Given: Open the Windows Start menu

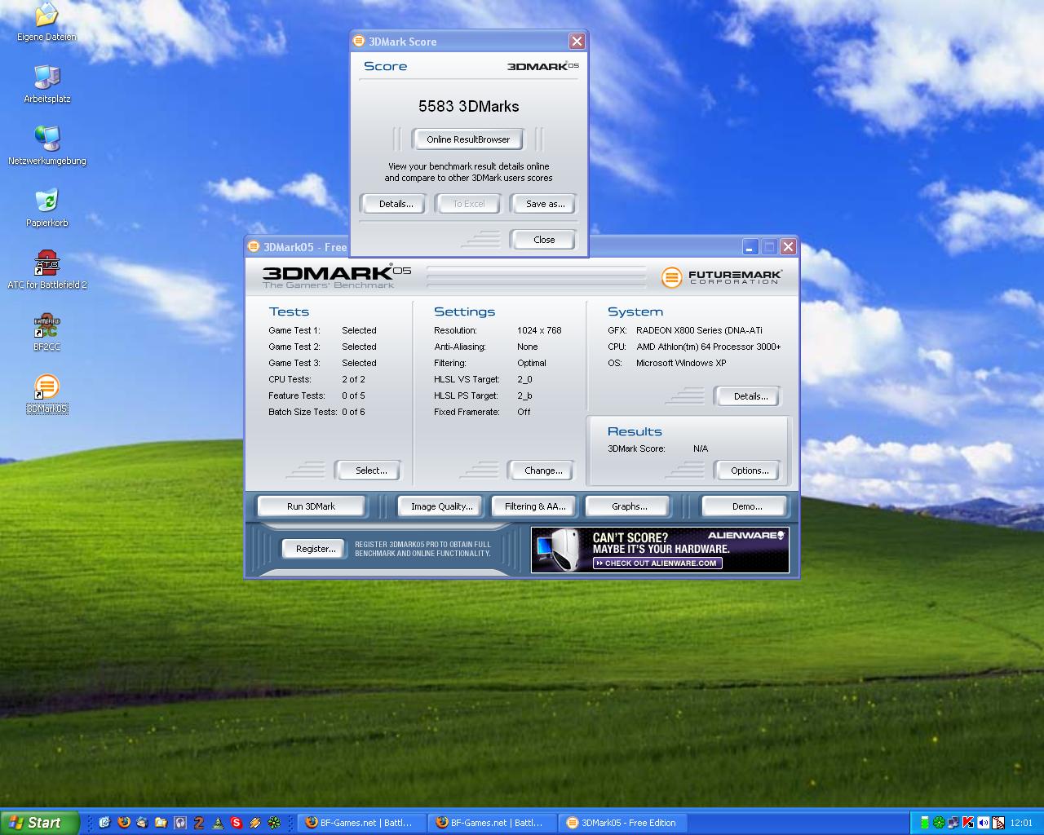Looking at the screenshot, I should 39,823.
